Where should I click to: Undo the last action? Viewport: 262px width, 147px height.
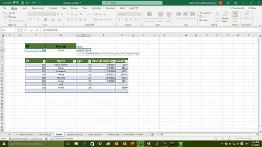27,3
